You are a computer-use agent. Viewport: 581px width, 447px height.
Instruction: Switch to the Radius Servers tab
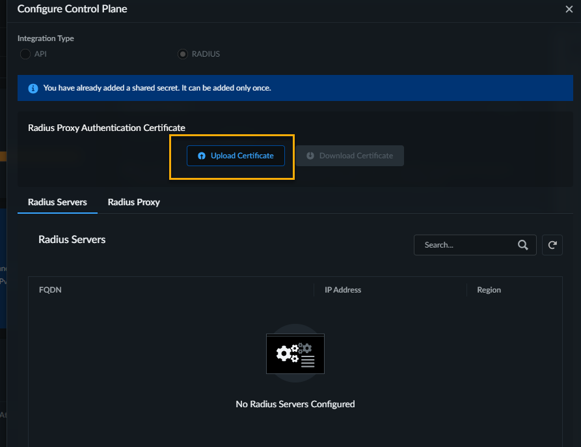(57, 202)
